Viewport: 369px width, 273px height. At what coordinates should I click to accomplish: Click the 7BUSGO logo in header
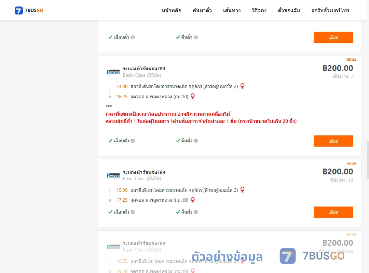(x=29, y=10)
